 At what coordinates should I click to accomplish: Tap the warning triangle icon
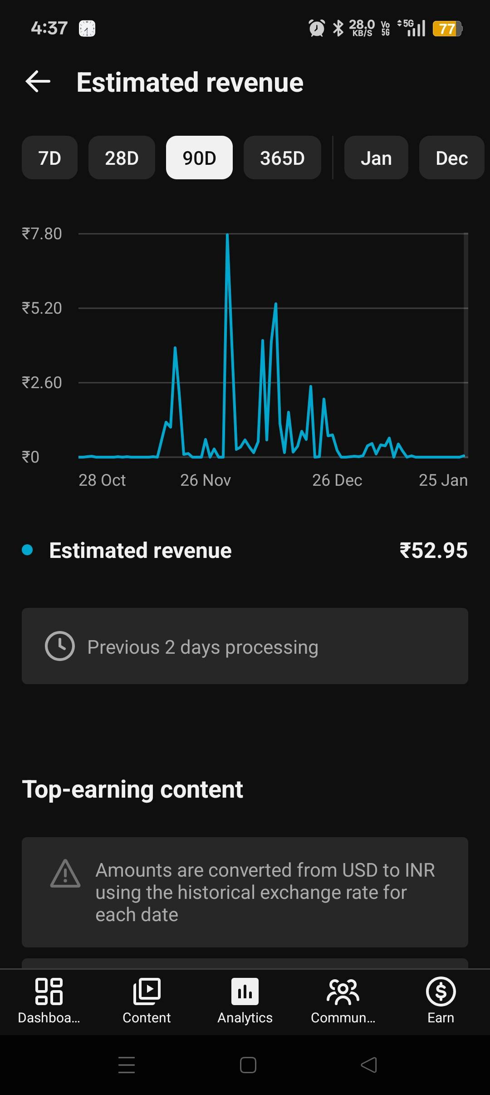[65, 873]
